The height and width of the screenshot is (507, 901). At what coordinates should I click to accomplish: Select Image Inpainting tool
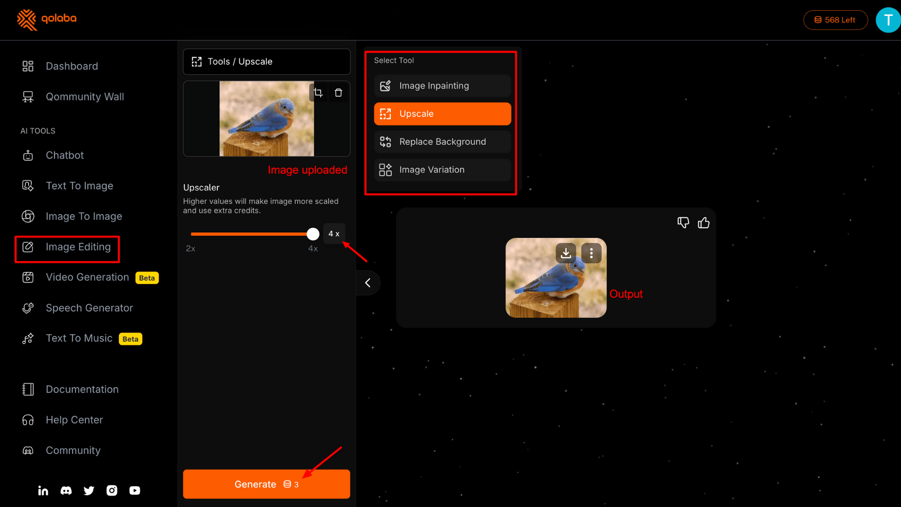coord(443,86)
